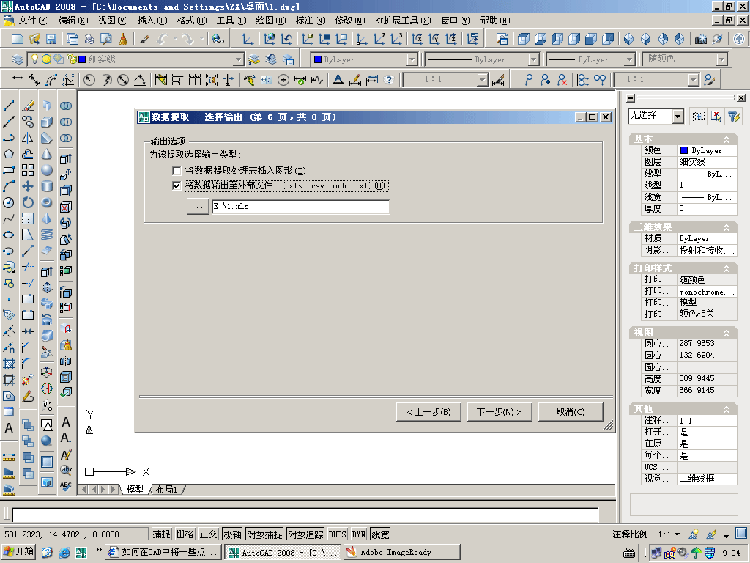Select the Multiline Text tool

(9, 428)
